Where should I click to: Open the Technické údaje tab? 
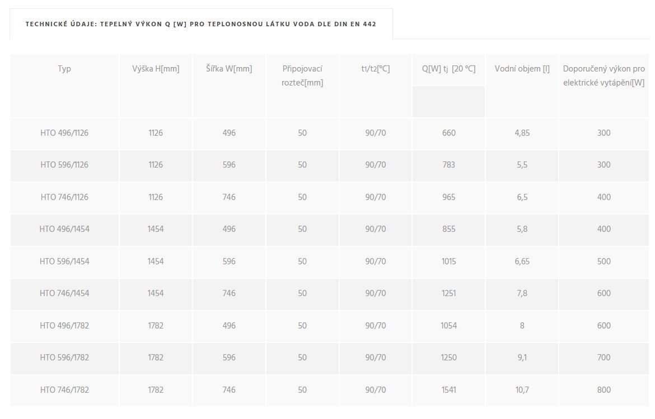coord(201,24)
